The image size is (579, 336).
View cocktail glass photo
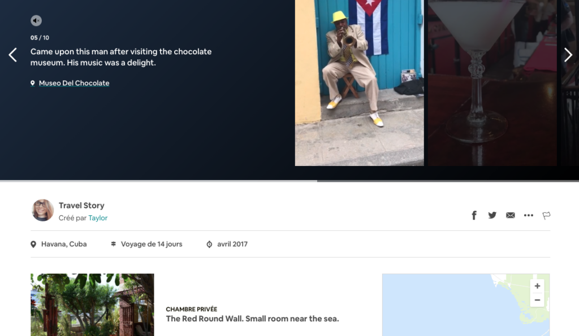click(492, 82)
